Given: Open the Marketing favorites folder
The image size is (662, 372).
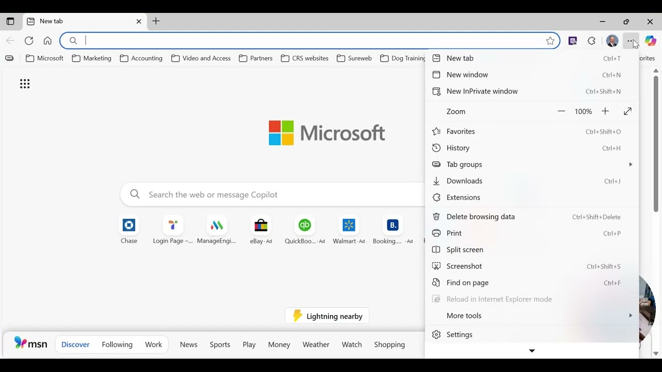Looking at the screenshot, I should (x=92, y=58).
